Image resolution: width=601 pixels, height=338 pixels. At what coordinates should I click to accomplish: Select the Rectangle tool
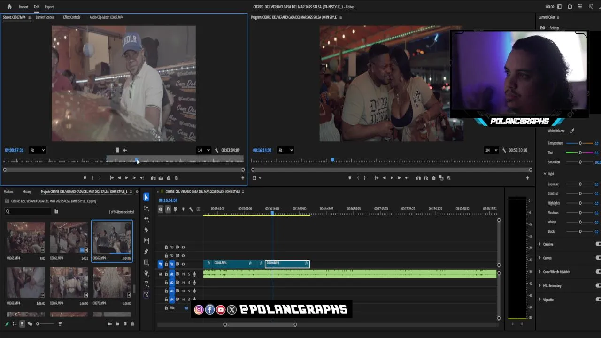click(146, 262)
